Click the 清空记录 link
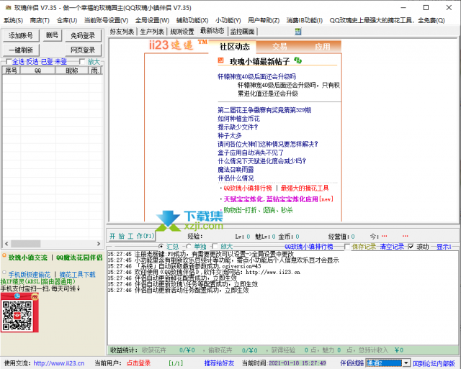Image resolution: width=461 pixels, height=369 pixels. click(392, 246)
